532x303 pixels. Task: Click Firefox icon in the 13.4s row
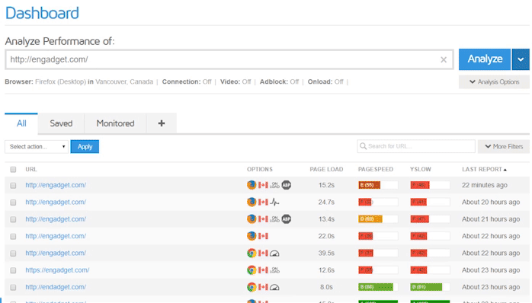[x=252, y=219]
